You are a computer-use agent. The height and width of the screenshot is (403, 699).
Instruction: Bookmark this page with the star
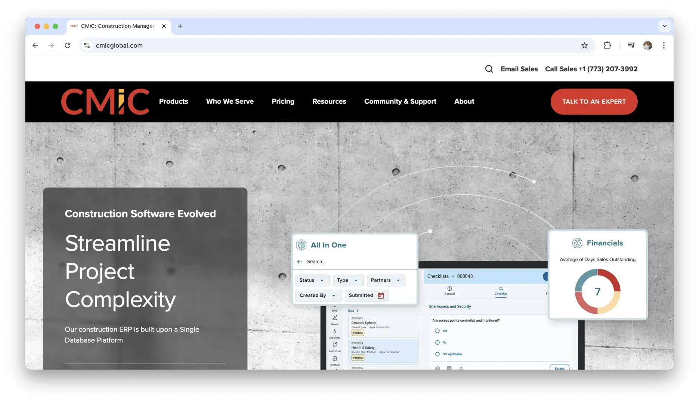point(584,46)
